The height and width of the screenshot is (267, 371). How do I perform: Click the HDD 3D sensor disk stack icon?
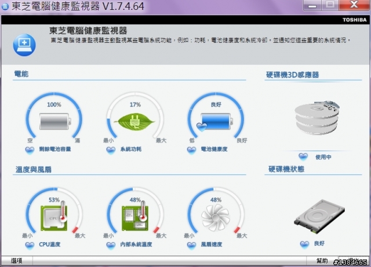pos(317,118)
